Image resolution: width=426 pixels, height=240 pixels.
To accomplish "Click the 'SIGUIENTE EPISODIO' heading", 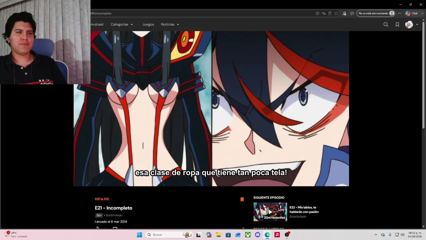I will (269, 198).
